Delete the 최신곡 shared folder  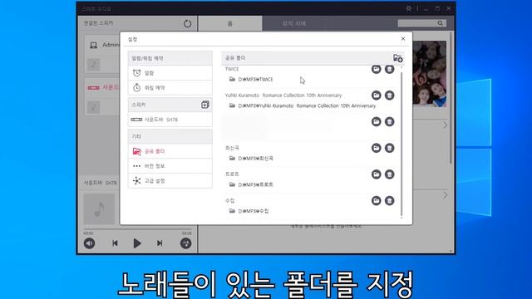(390, 148)
